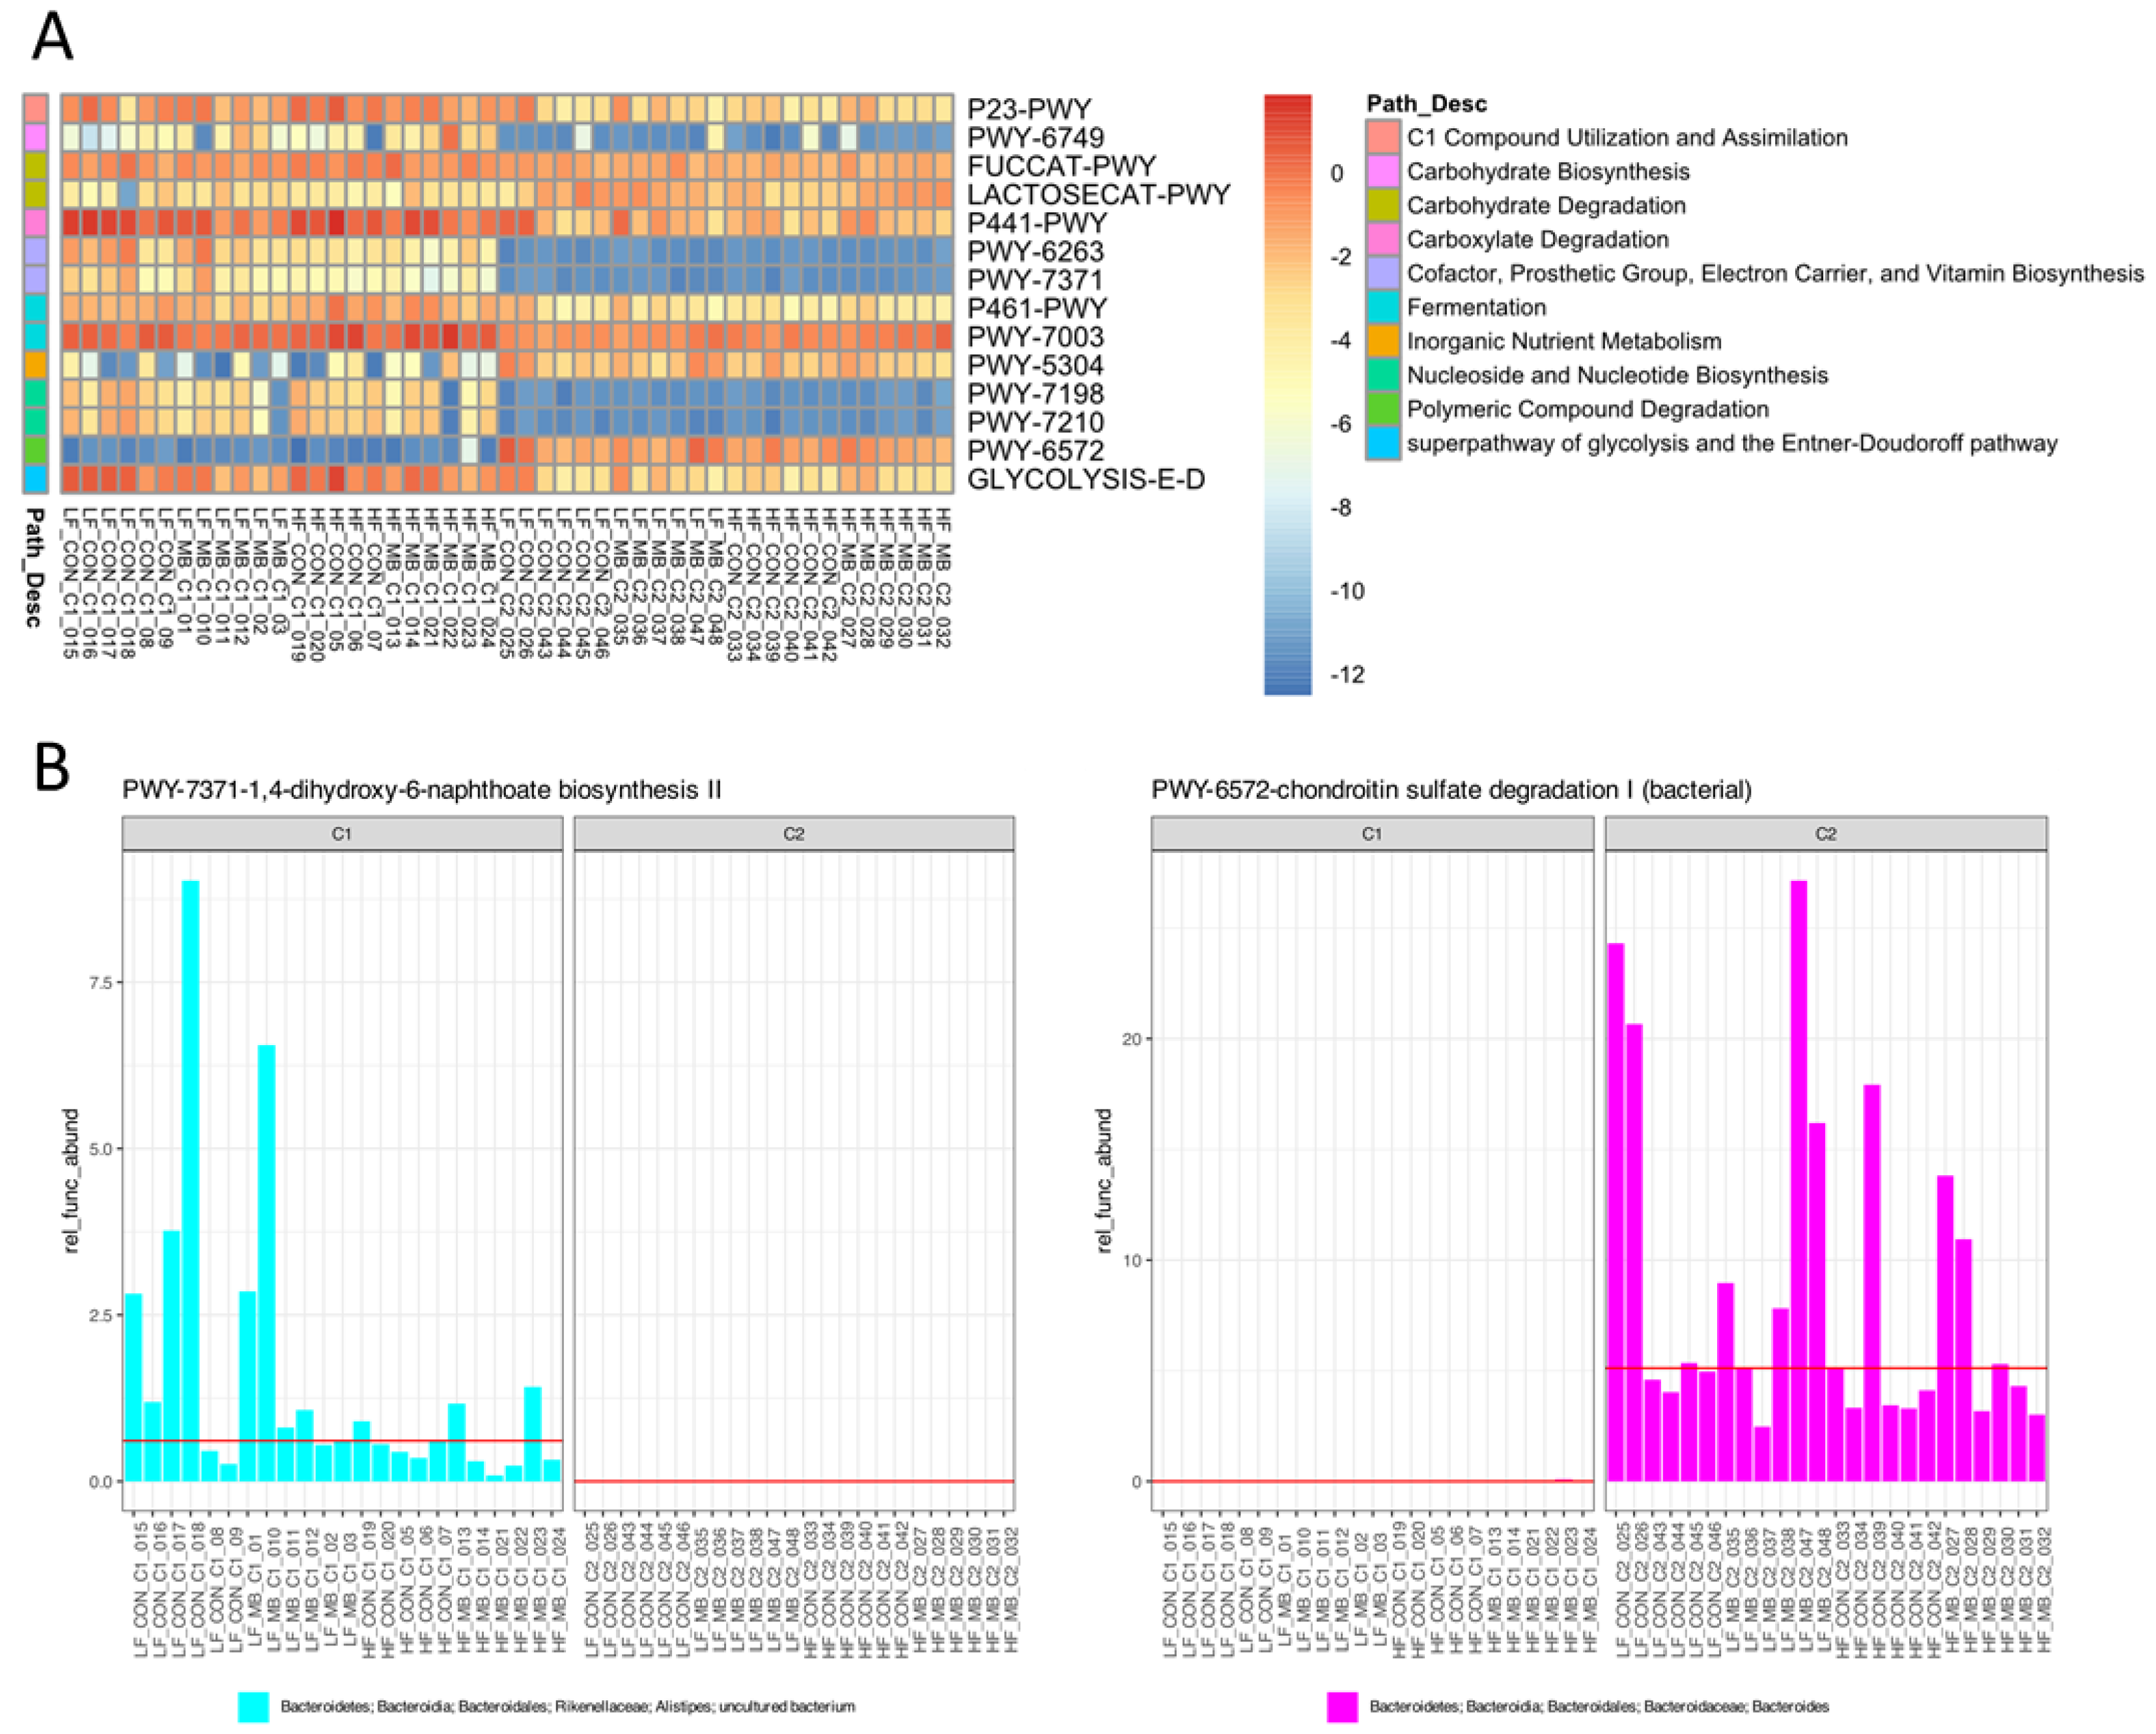Screen dimensions: 2156x1734
Task: Click the PWY-6572 chondroitin sulfate plot title
Action: tap(1451, 790)
